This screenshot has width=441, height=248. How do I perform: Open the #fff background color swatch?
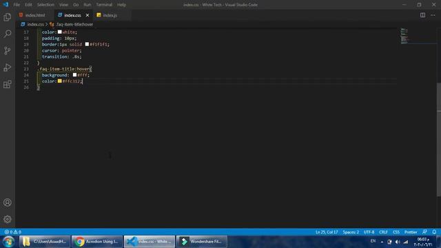(x=74, y=75)
